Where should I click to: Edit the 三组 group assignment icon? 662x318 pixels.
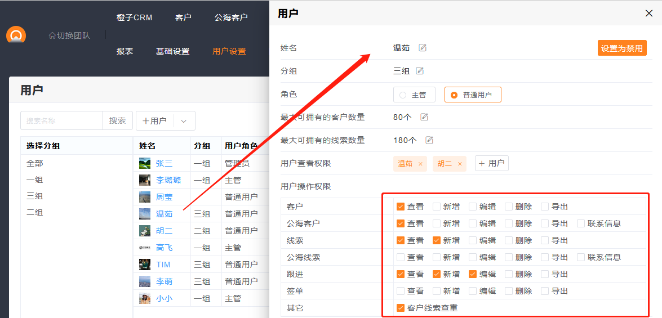click(x=420, y=71)
